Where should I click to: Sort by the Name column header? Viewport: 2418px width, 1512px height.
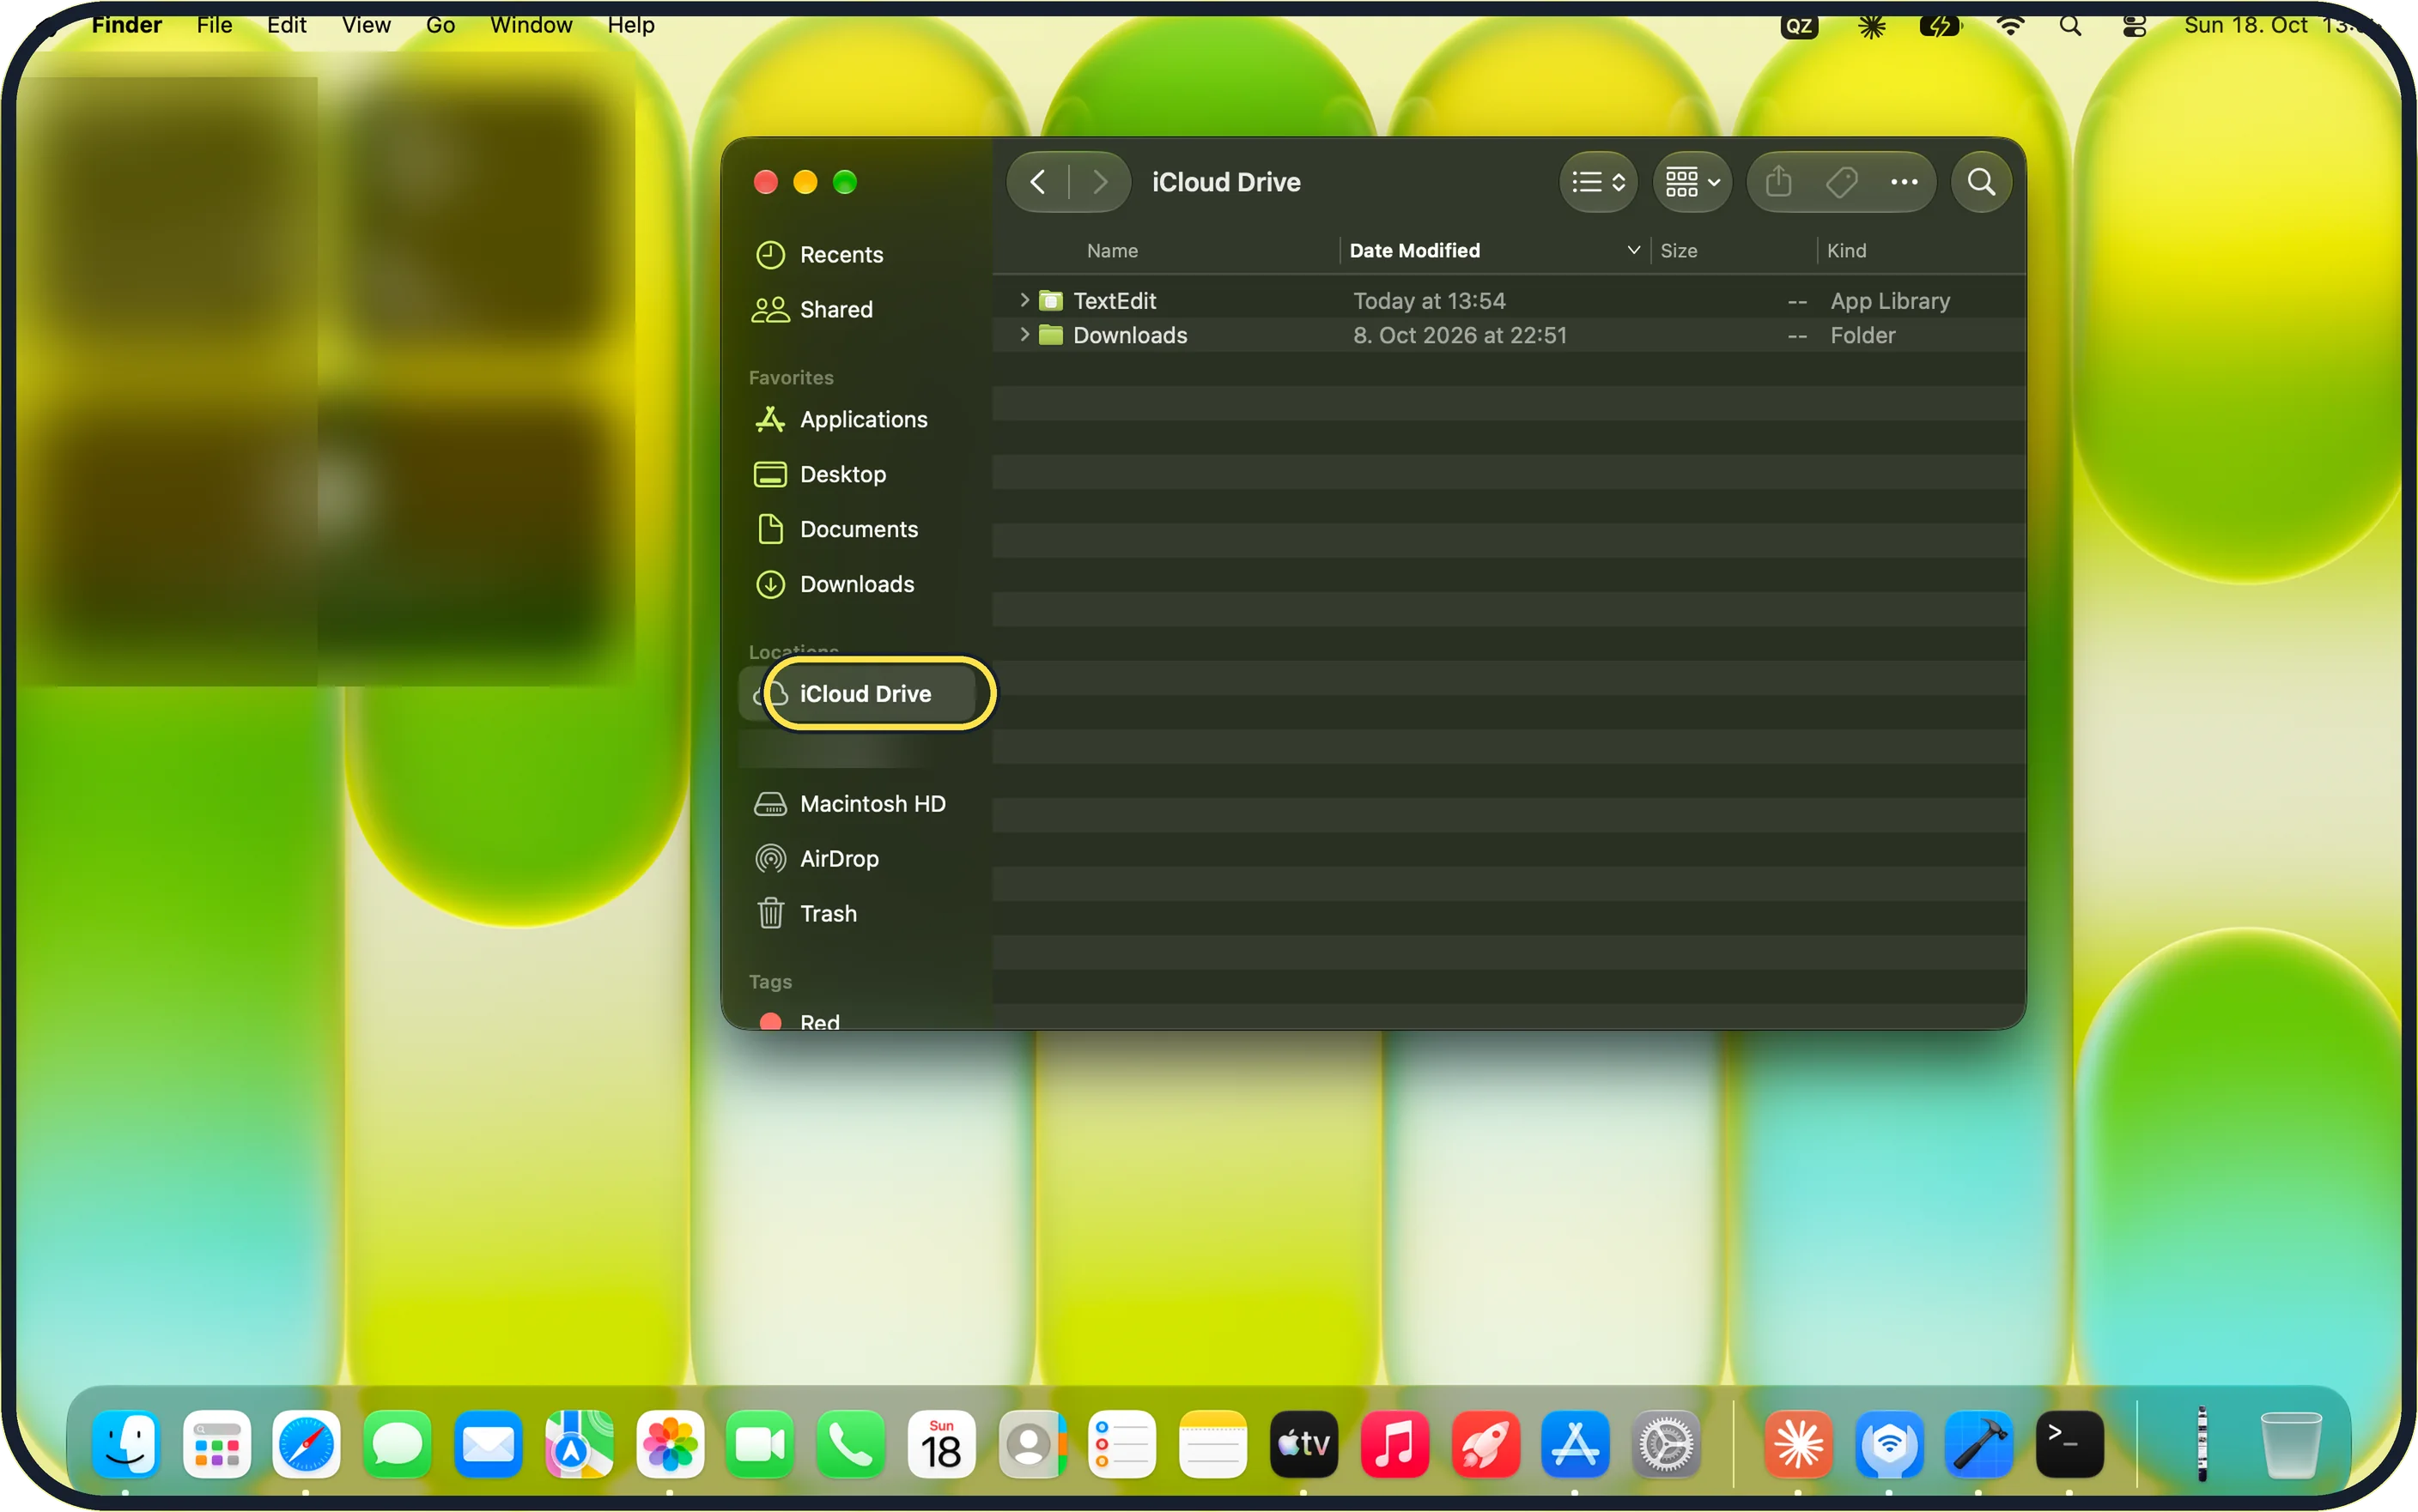tap(1113, 250)
